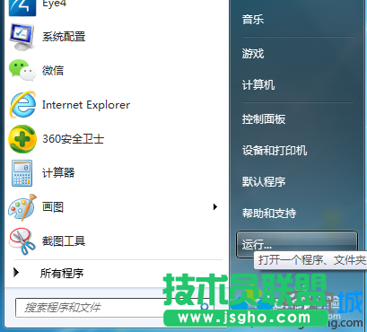Image resolution: width=367 pixels, height=332 pixels.
Task: Open 所有程序 list
Action: tap(62, 273)
